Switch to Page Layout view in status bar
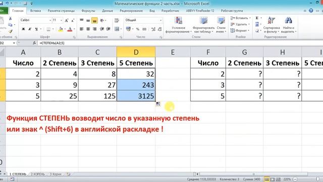 (273, 179)
